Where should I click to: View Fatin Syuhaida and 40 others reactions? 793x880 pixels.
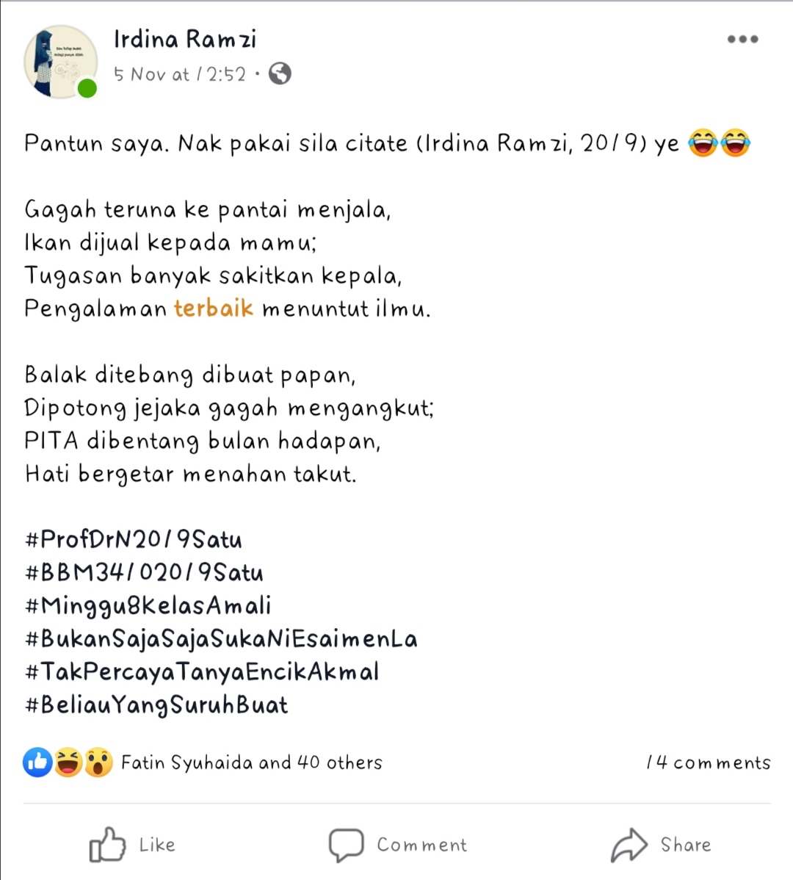point(252,762)
